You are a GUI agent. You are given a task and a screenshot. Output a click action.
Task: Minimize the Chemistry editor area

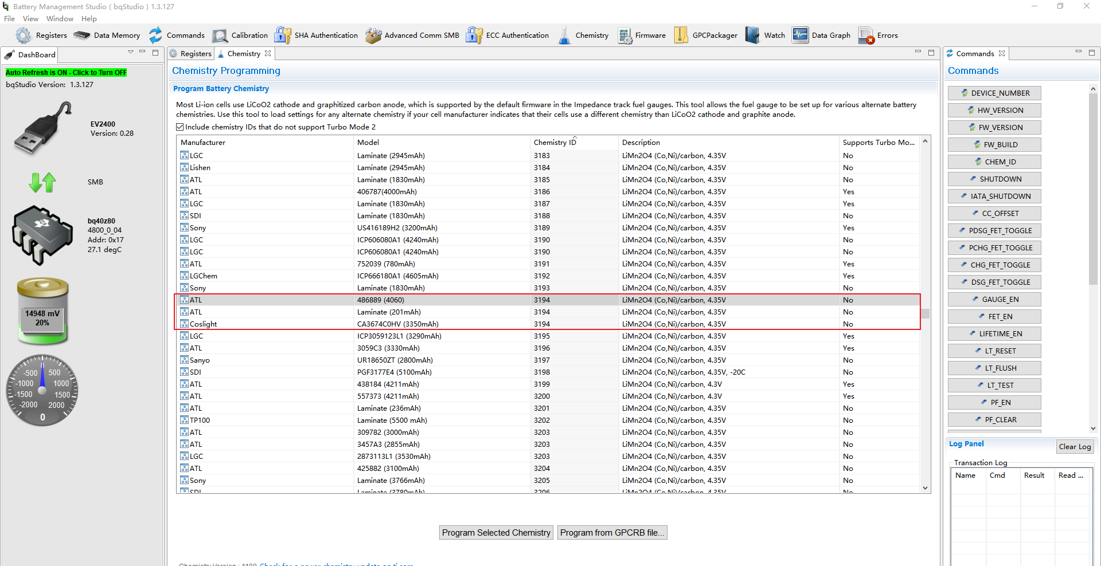tap(918, 52)
